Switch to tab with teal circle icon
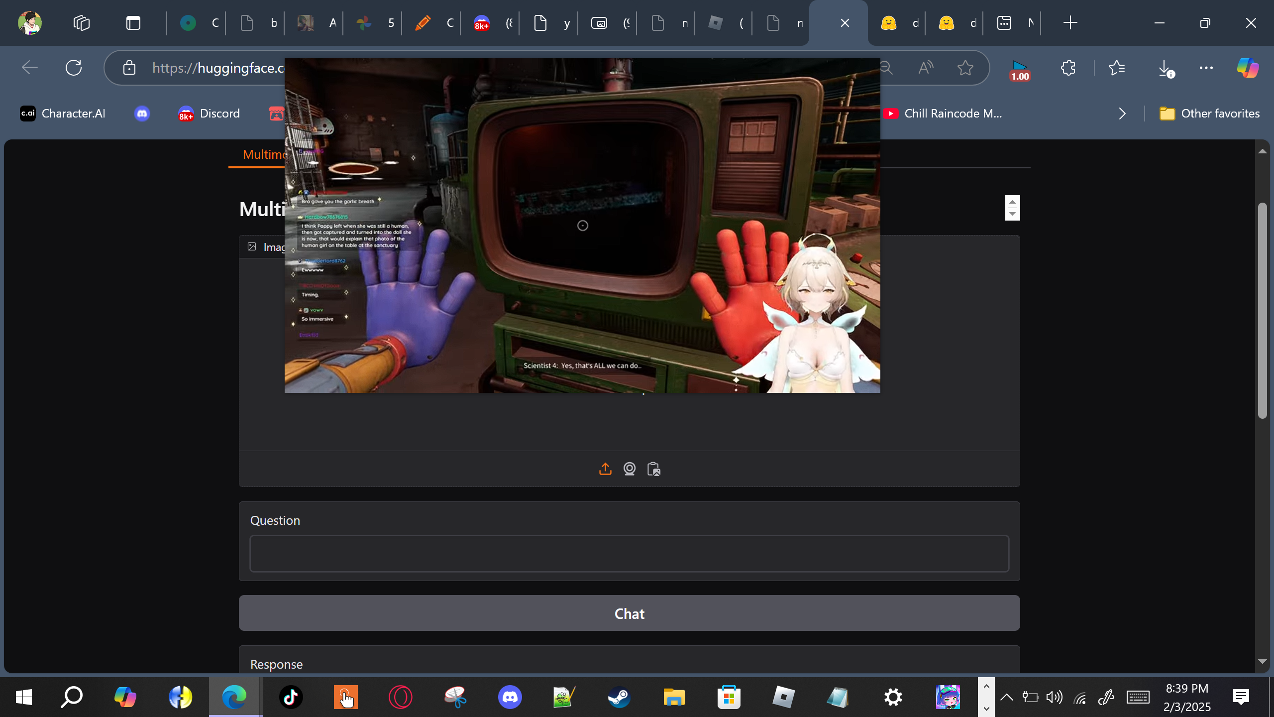The image size is (1274, 717). 196,23
